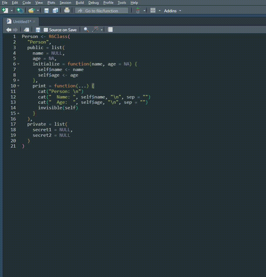This screenshot has width=266, height=277.
Task: Click the editor Go back arrow icon
Action: (x=9, y=30)
